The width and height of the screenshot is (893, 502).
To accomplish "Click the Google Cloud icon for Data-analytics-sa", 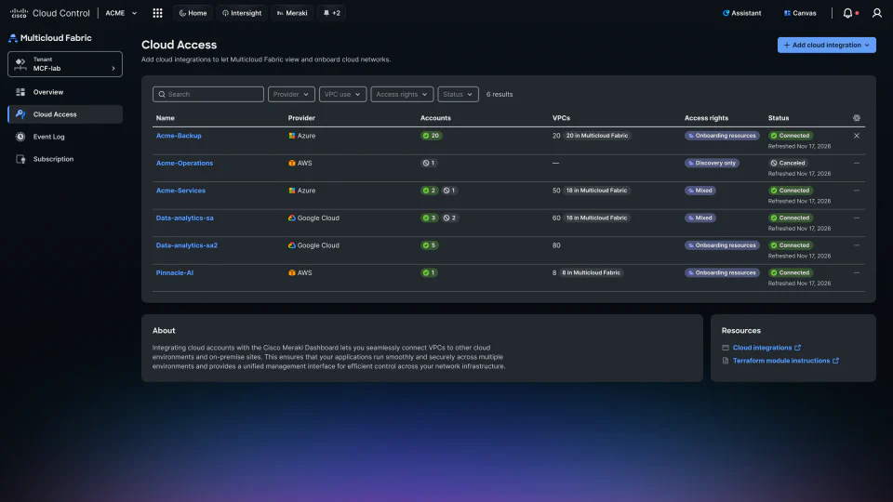I will coord(291,218).
